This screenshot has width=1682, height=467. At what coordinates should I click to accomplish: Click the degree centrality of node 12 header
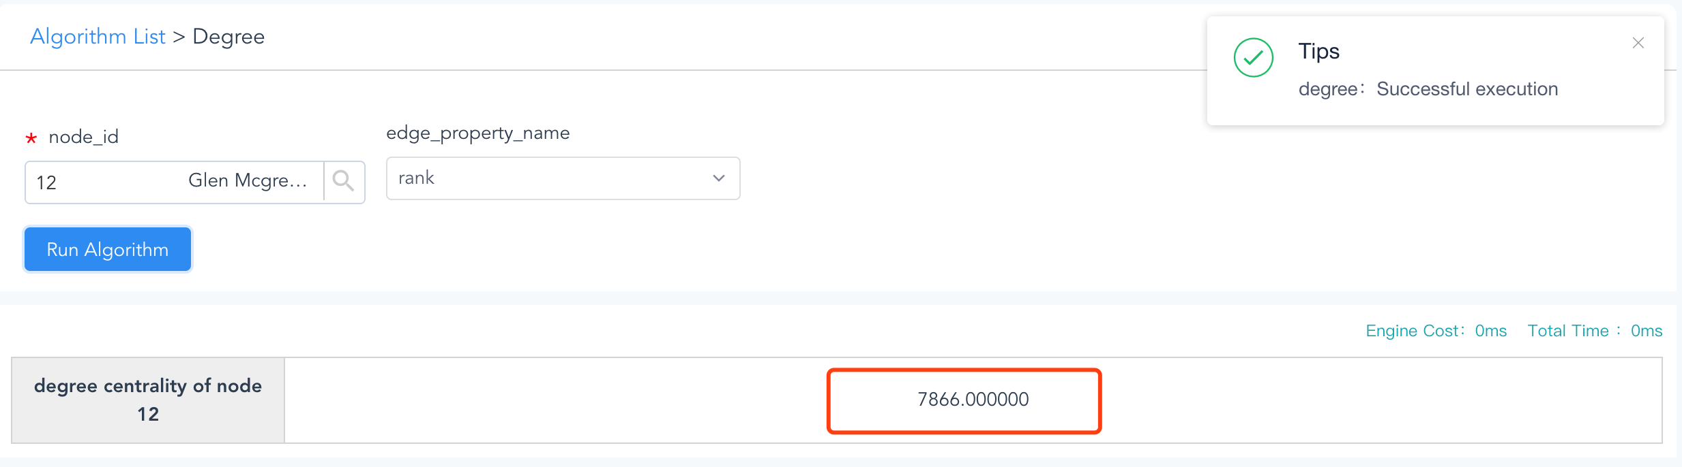(148, 400)
